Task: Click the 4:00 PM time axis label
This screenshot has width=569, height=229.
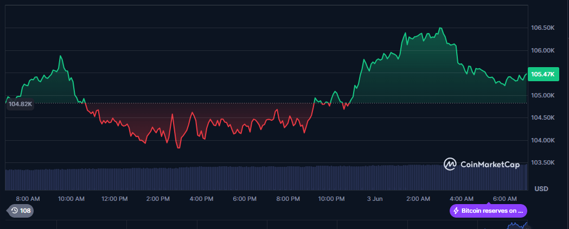Action: pyautogui.click(x=201, y=199)
